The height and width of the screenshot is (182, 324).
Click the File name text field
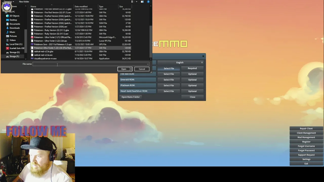(91, 64)
